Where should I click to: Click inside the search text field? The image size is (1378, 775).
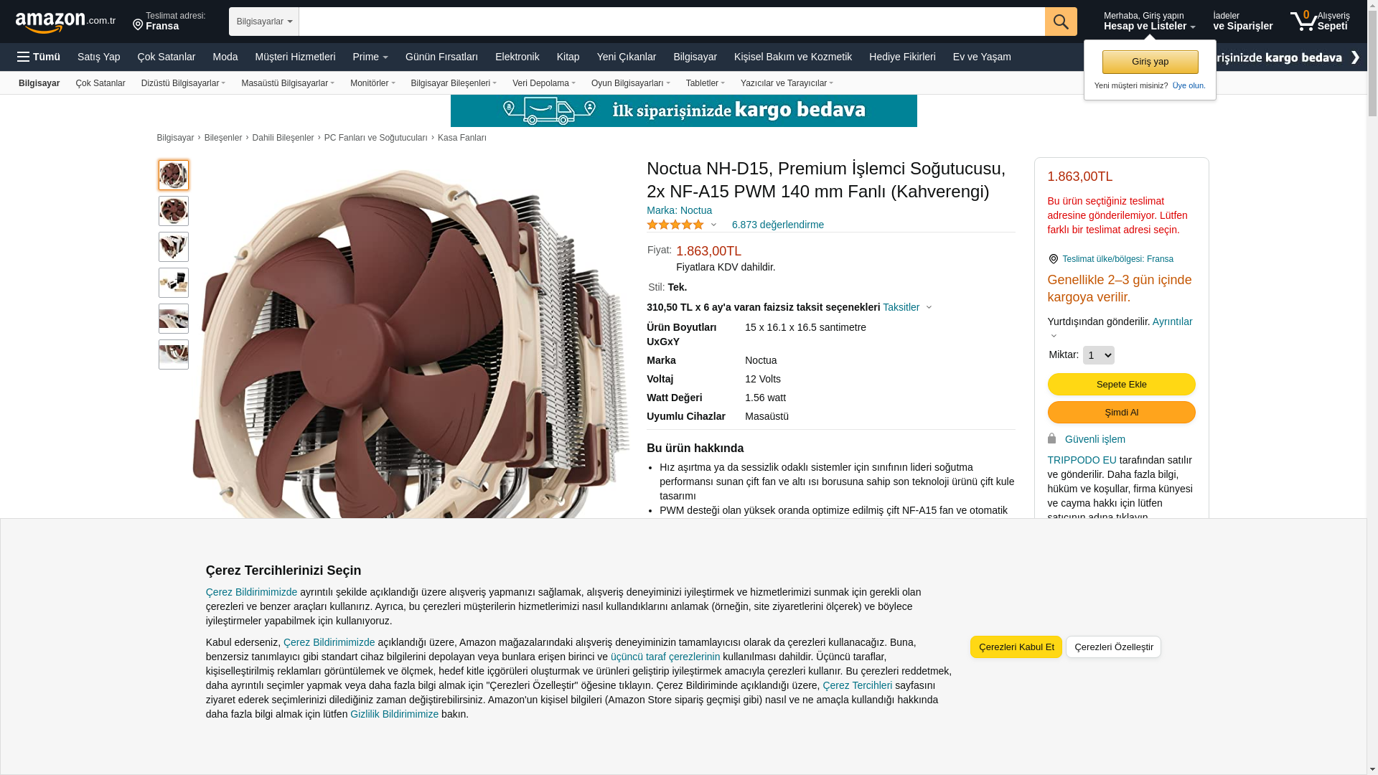pyautogui.click(x=671, y=22)
